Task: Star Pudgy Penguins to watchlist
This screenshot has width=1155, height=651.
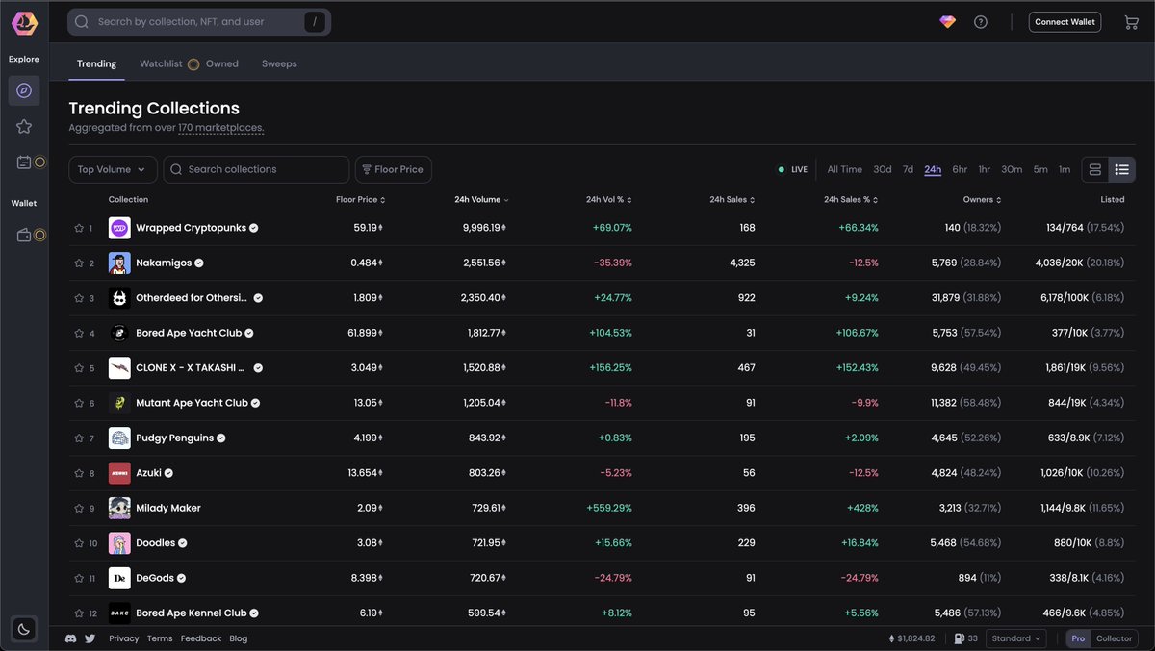Action: pyautogui.click(x=79, y=438)
